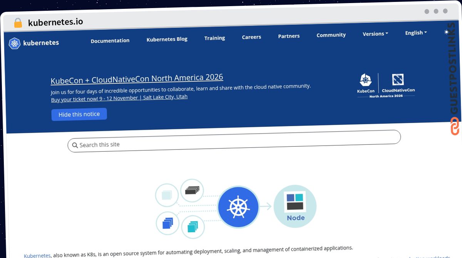
Task: Click the KubeCon logo in banner
Action: point(366,84)
